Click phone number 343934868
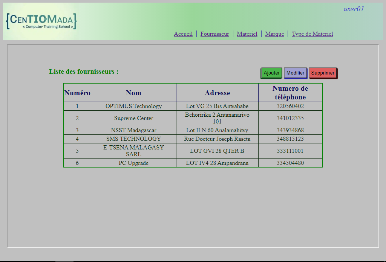 point(291,130)
